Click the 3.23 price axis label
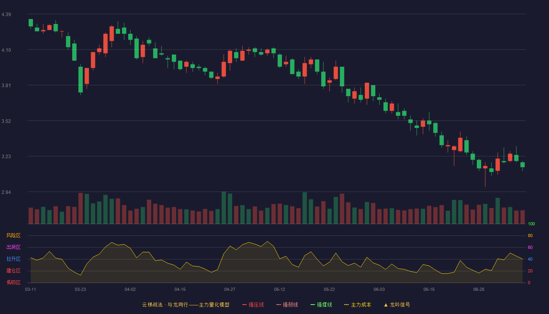 6,157
